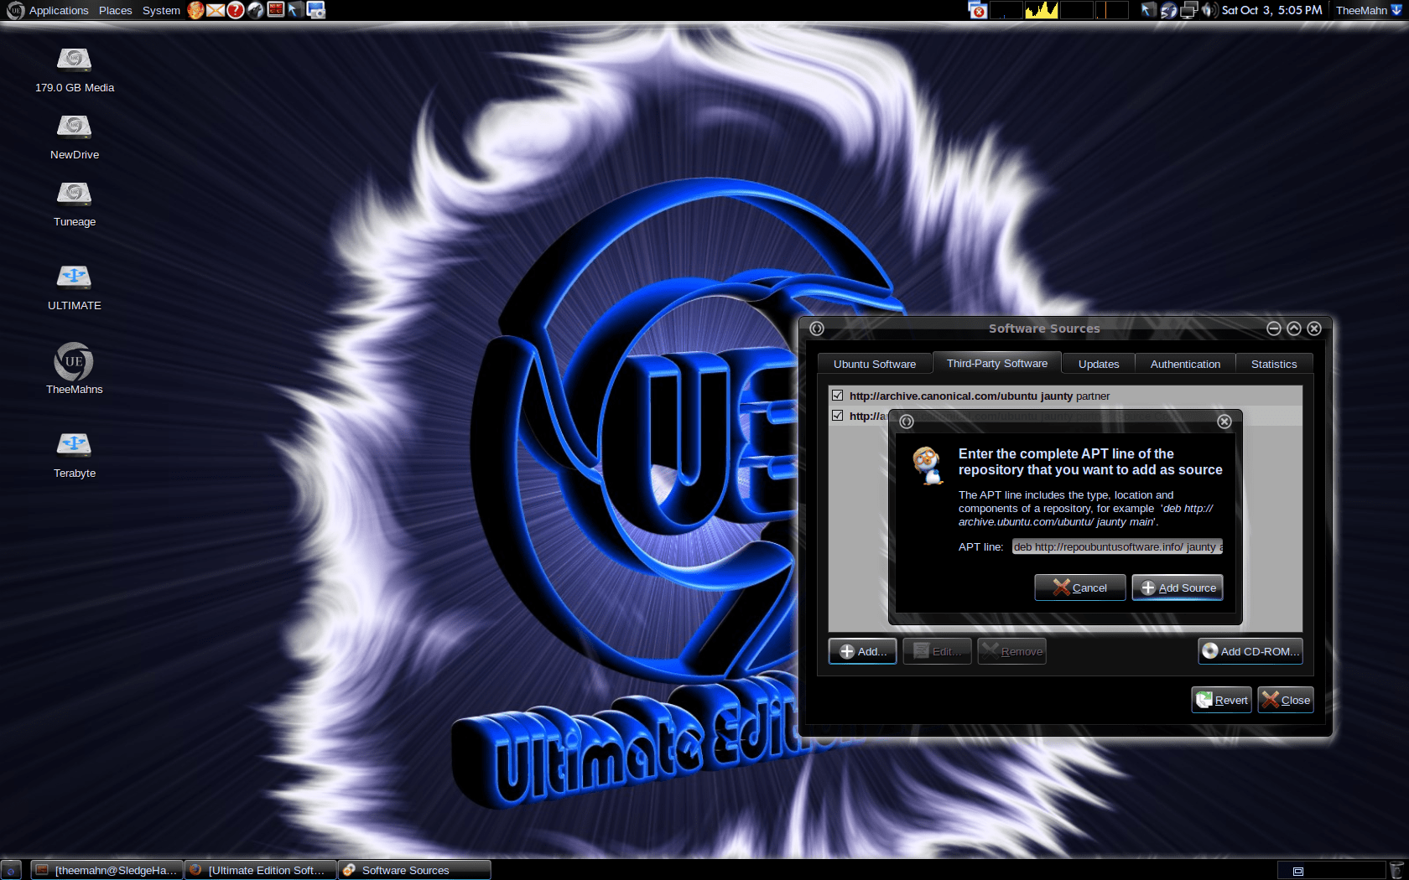Screen dimensions: 1409x880
Task: Click the Revert button
Action: [x=1222, y=700]
